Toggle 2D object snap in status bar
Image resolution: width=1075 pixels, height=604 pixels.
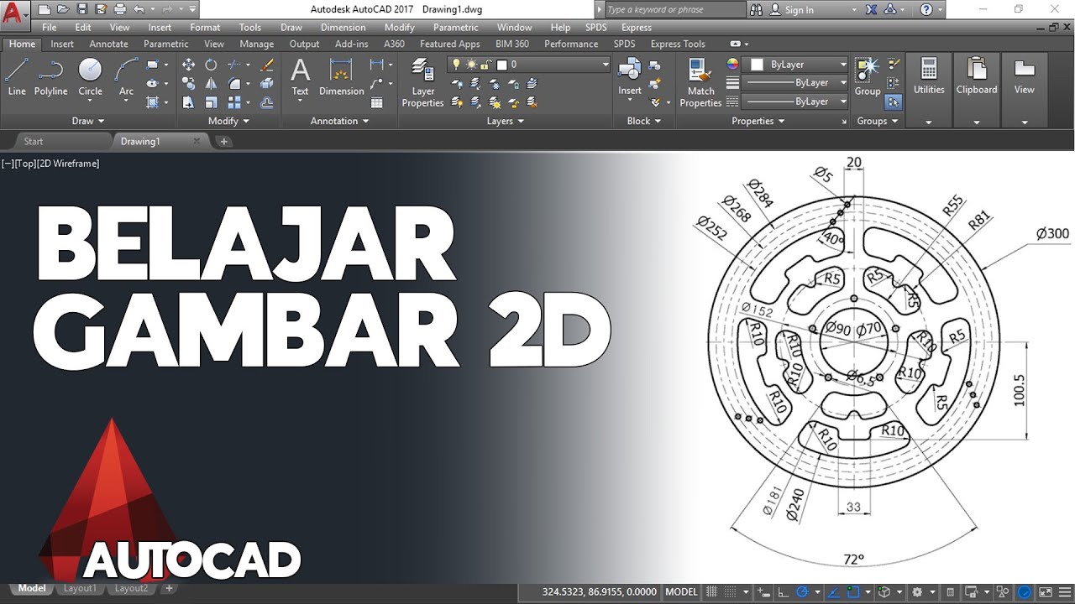pos(853,591)
